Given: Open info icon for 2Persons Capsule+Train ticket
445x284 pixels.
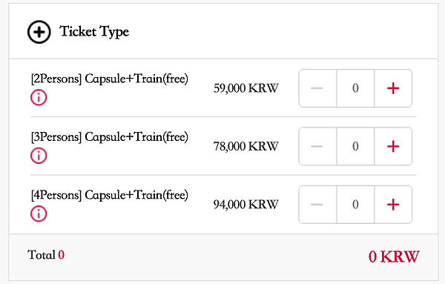Looking at the screenshot, I should (x=39, y=98).
